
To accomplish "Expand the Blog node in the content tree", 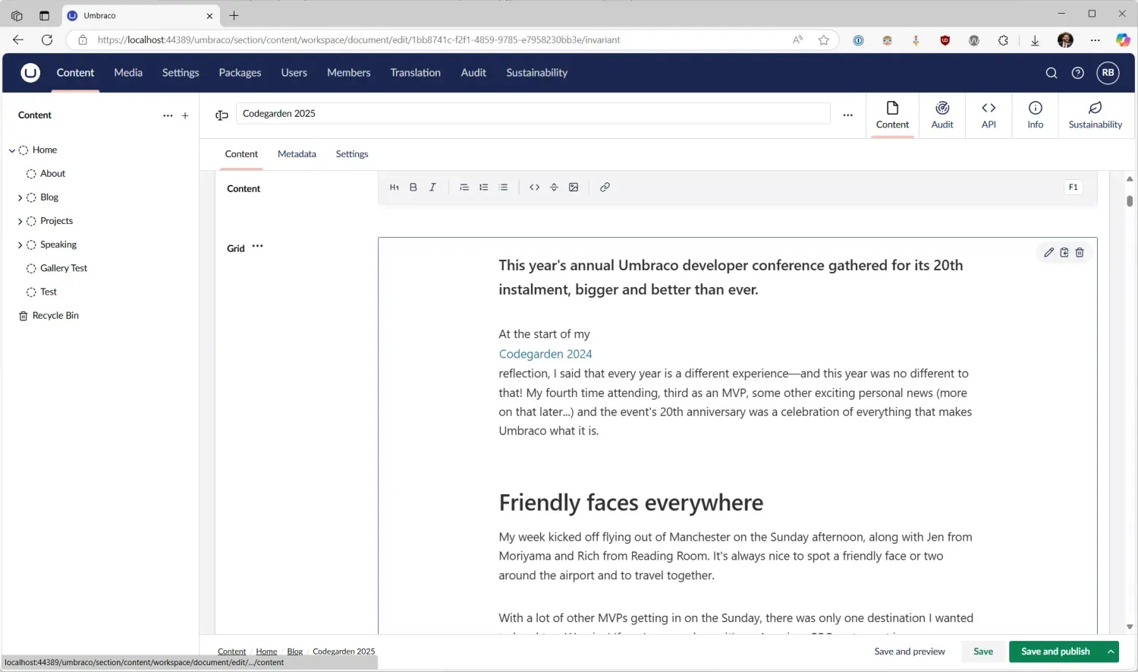I will 20,197.
